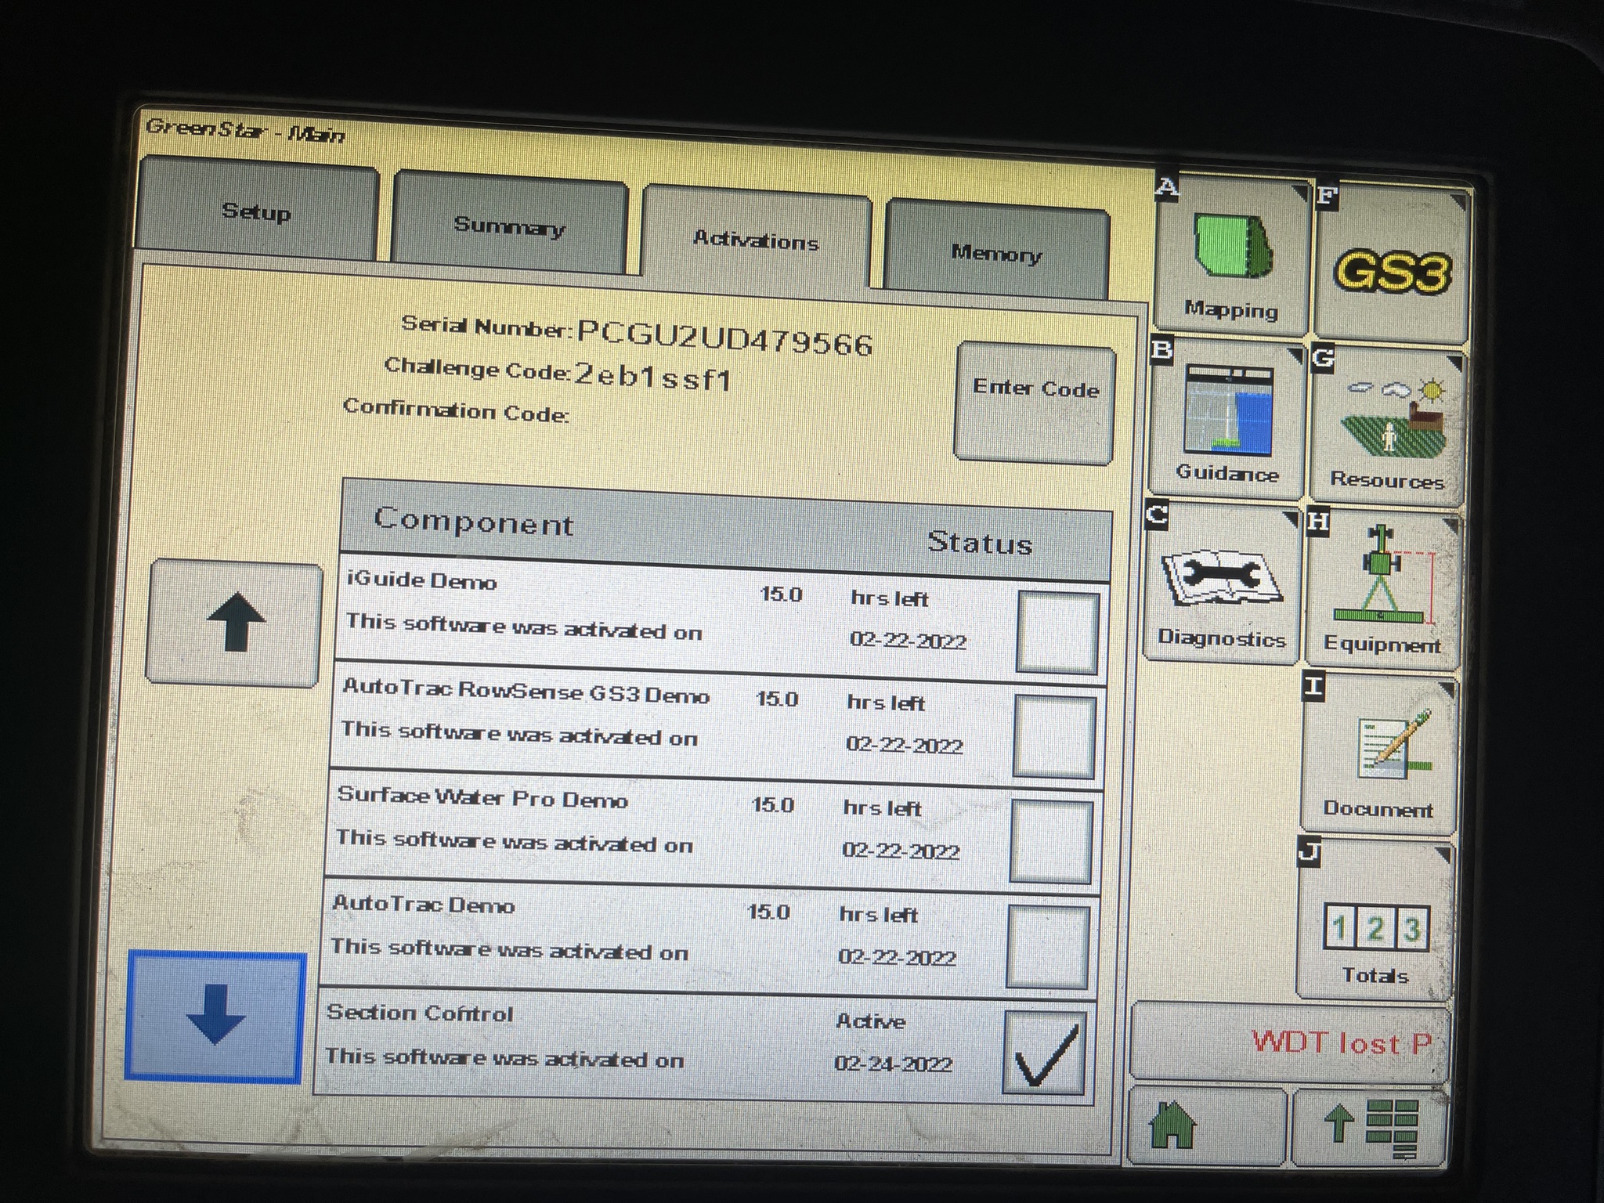Click the 02-24-2022 activation date
Viewport: 1604px width, 1203px height.
(894, 1063)
